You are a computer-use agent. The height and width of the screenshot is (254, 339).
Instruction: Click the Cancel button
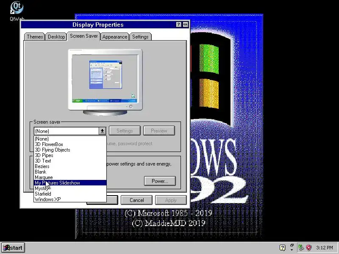136,200
